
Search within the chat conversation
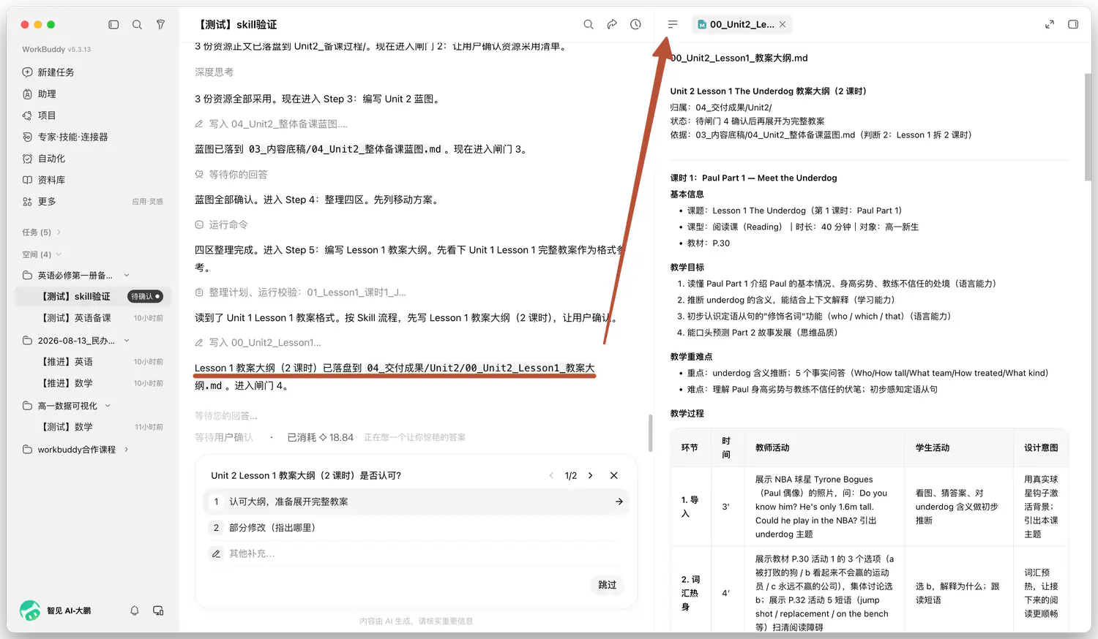click(x=589, y=25)
